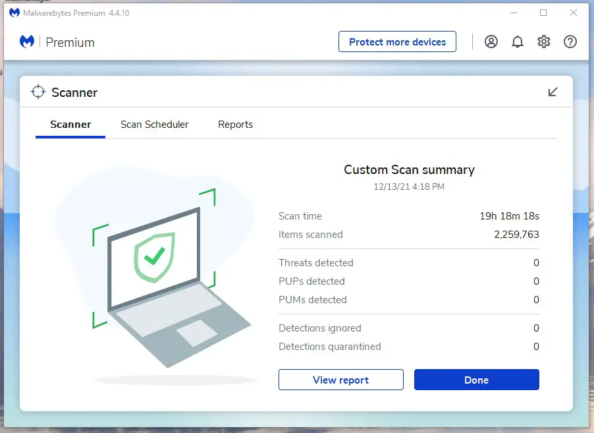This screenshot has width=594, height=433.
Task: Click the View report button
Action: [341, 380]
